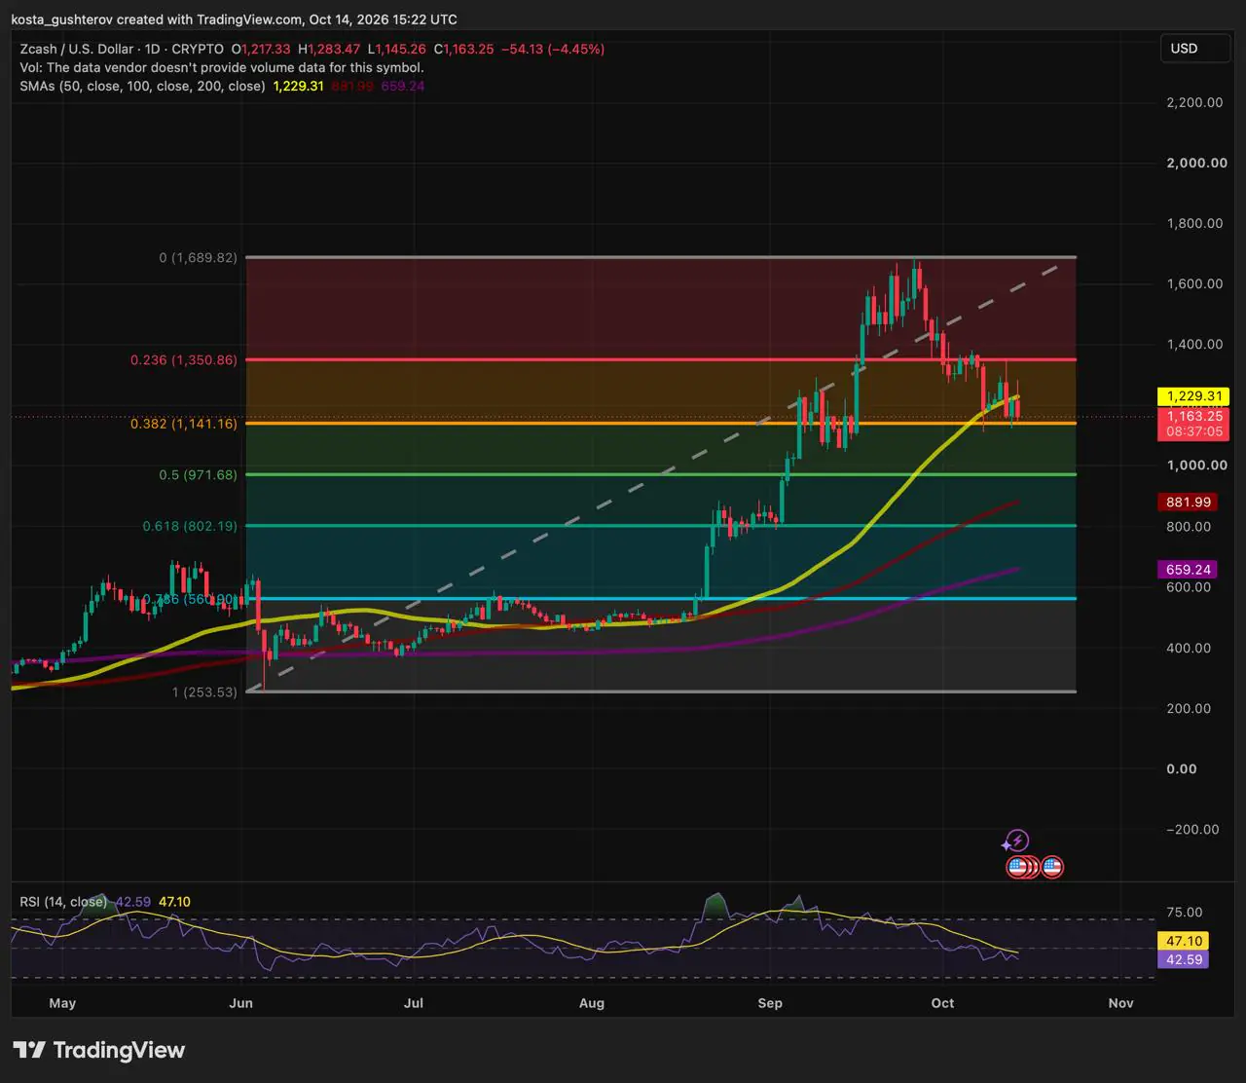Click the -200.00 price axis label
This screenshot has width=1246, height=1083.
(x=1194, y=830)
